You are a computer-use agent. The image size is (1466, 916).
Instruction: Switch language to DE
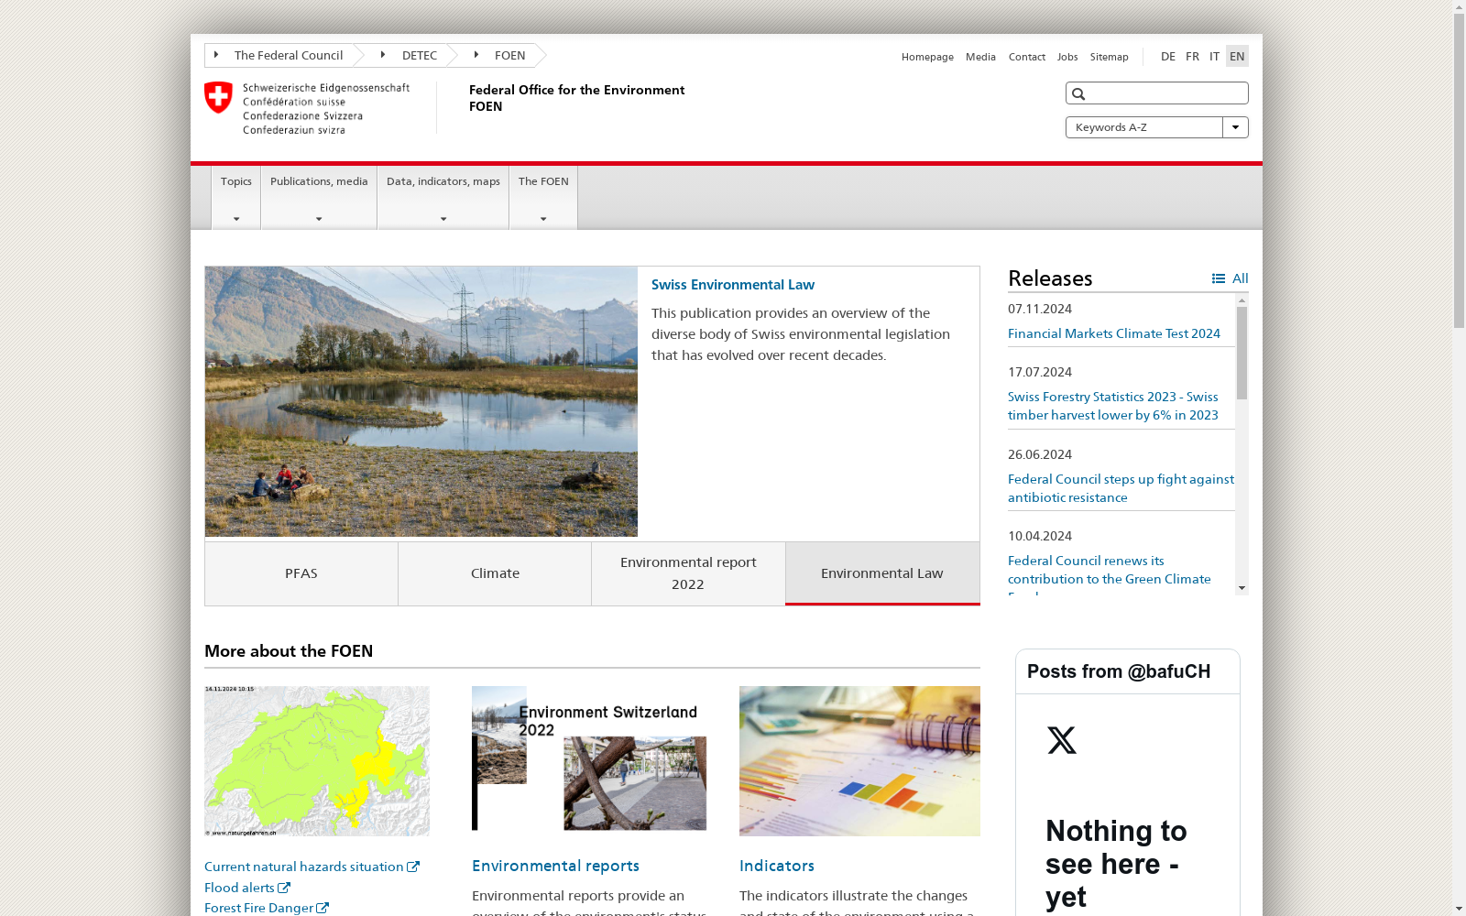click(x=1167, y=56)
